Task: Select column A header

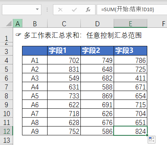Action: click(18, 24)
